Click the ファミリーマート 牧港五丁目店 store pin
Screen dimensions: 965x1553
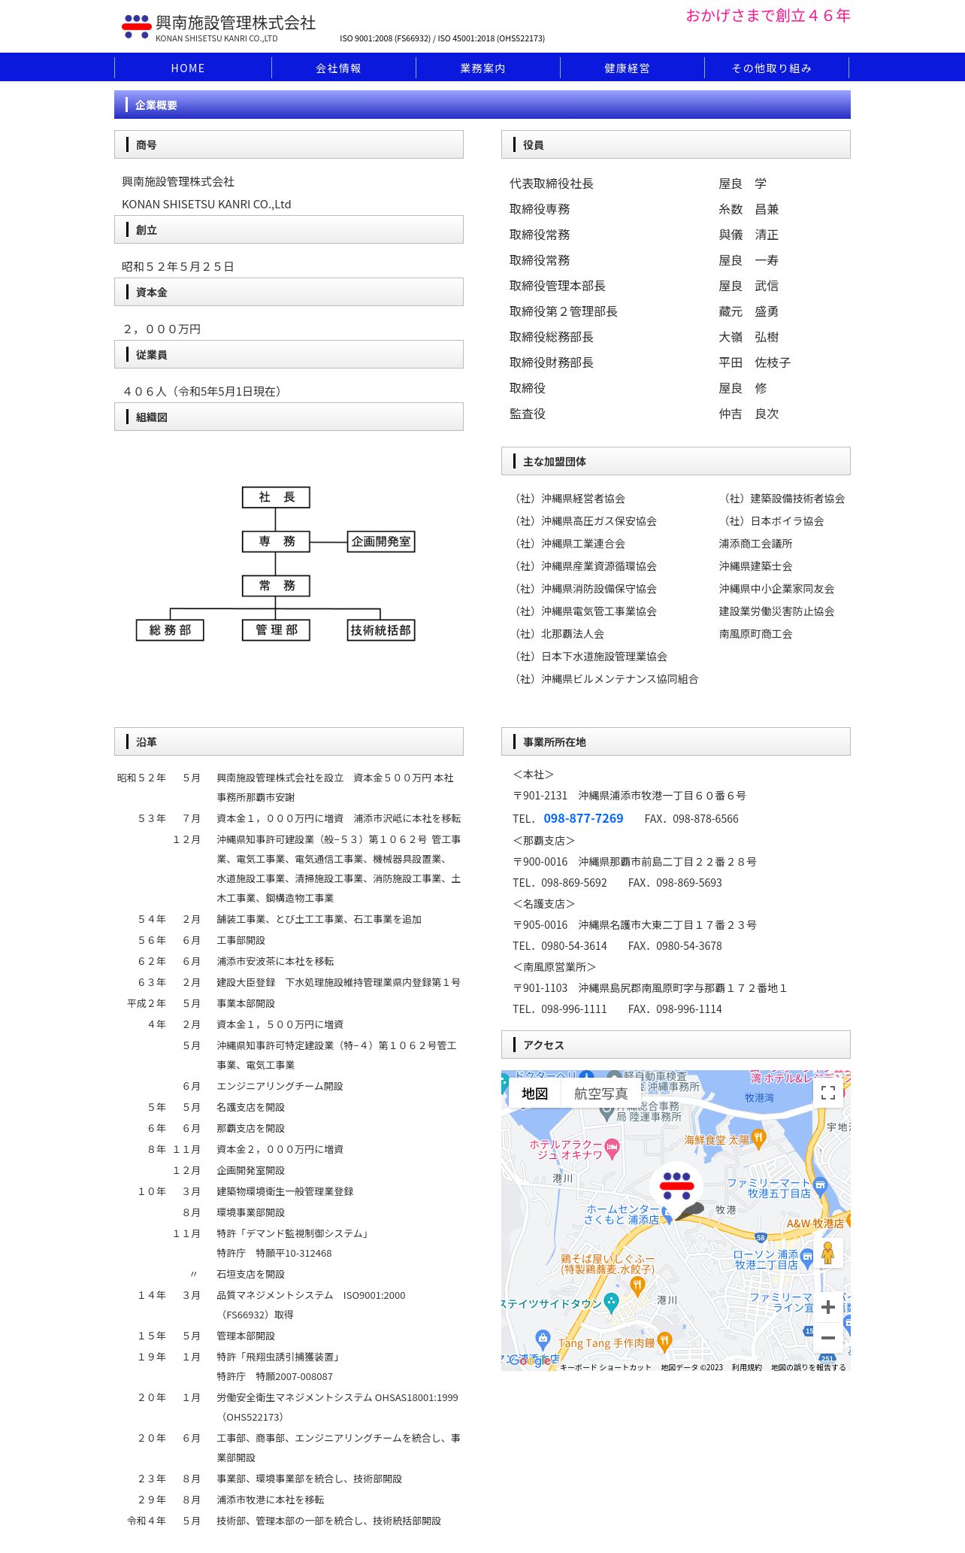click(x=820, y=1186)
